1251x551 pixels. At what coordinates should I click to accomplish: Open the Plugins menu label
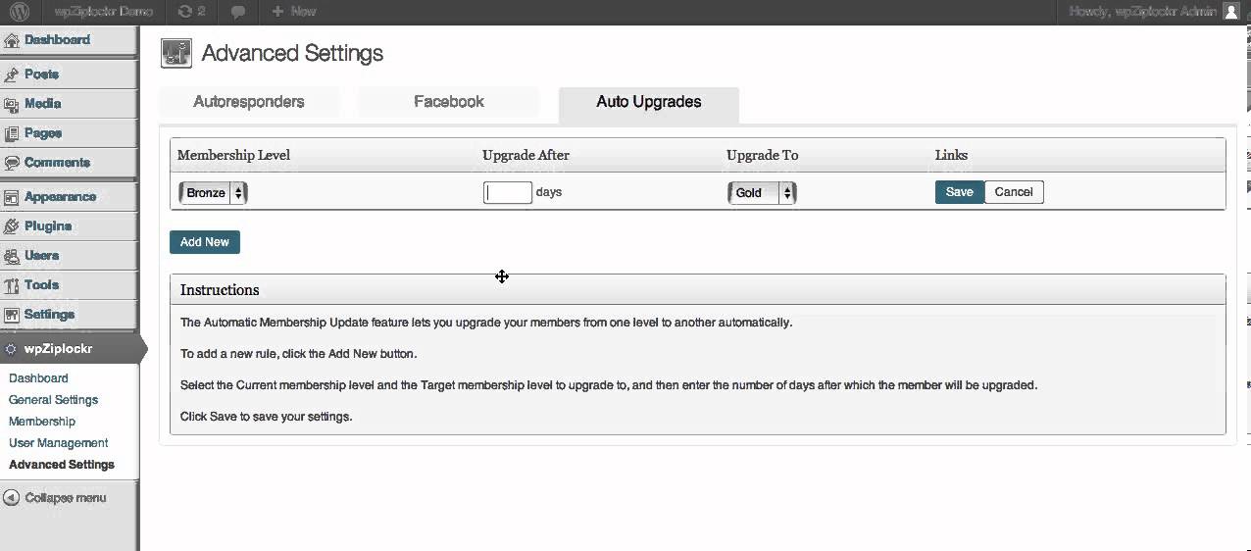(x=48, y=226)
